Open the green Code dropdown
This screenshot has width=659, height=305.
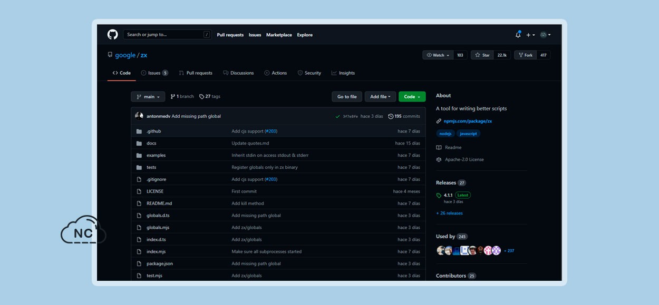coord(412,97)
